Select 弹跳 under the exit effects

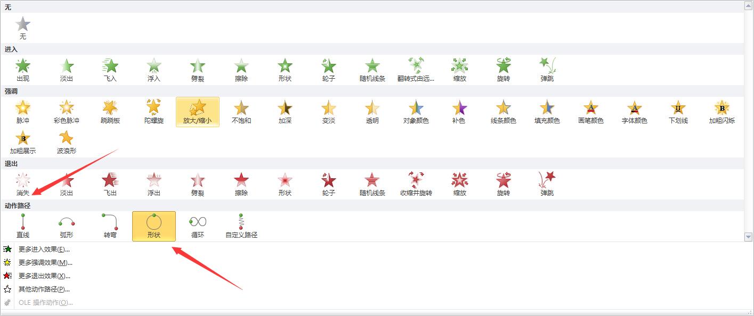click(547, 184)
